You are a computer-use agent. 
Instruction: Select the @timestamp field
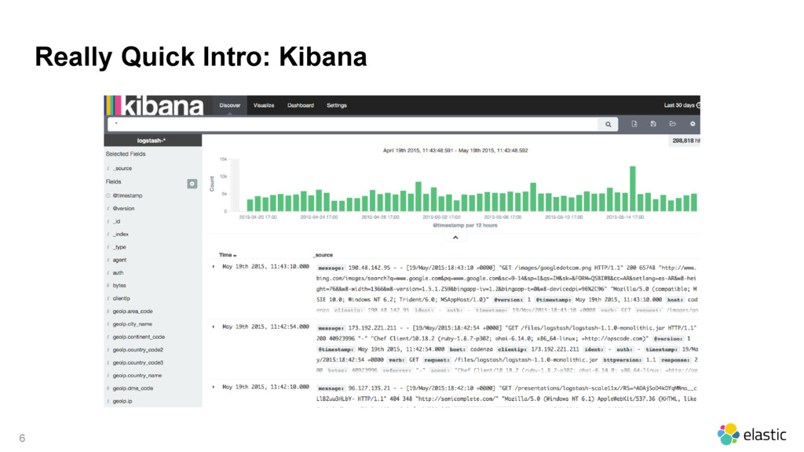coord(128,195)
